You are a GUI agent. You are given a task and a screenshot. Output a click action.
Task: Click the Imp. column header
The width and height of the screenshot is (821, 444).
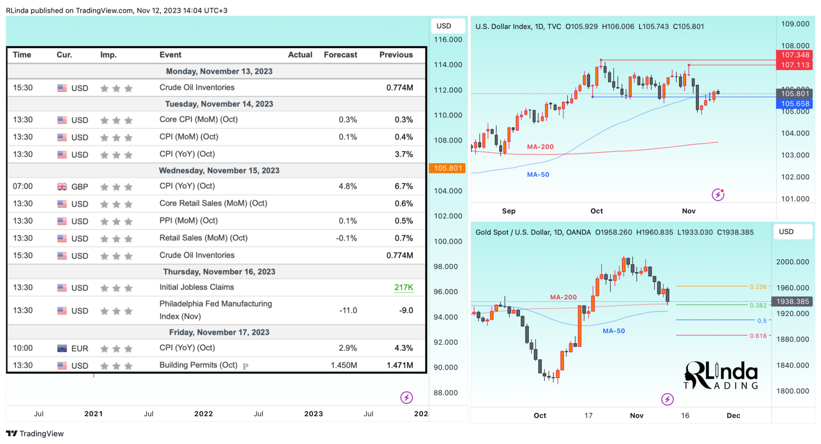108,55
